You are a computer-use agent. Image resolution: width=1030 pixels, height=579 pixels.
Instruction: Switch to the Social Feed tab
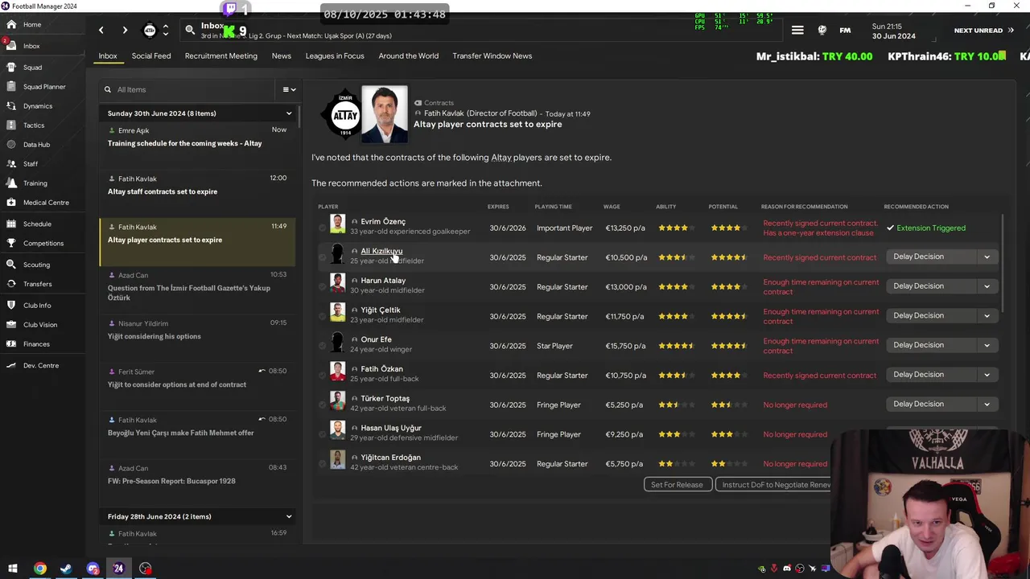pos(151,56)
